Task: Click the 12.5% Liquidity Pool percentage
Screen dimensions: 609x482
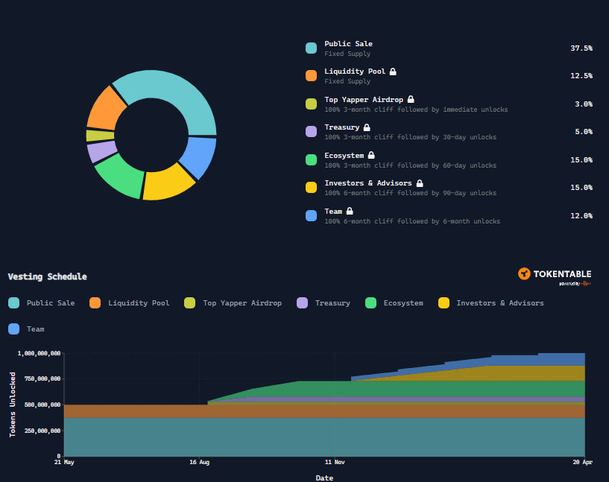Action: click(581, 76)
